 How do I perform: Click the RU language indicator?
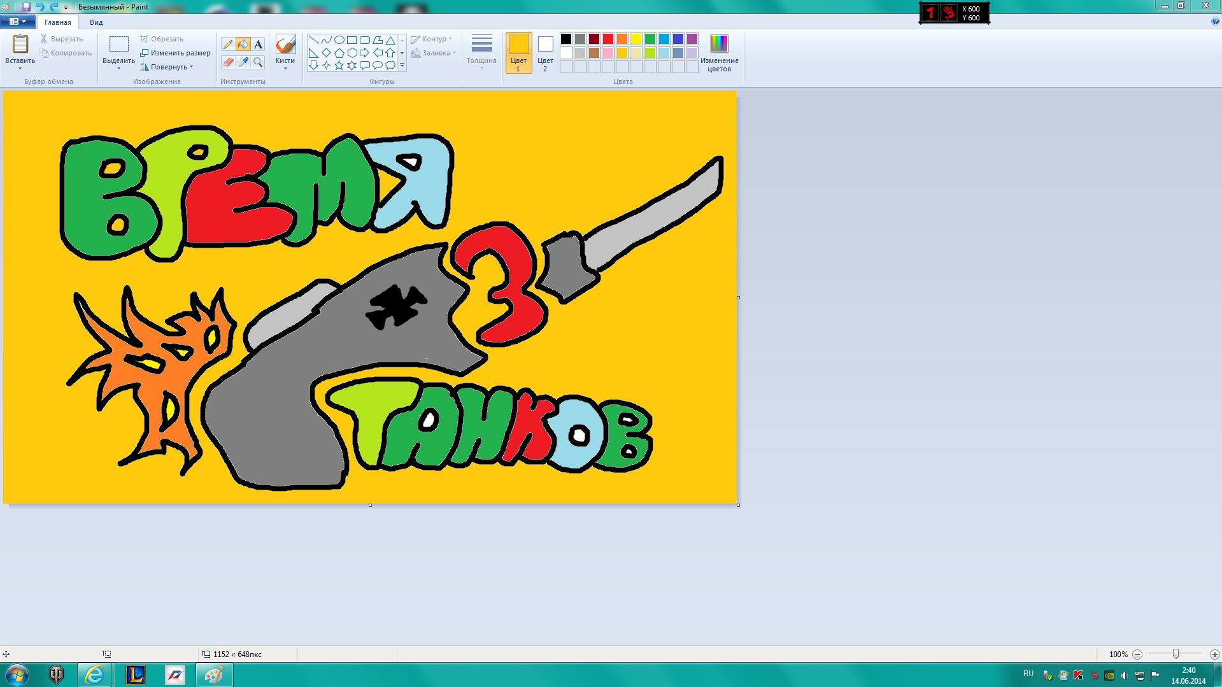click(x=1028, y=674)
